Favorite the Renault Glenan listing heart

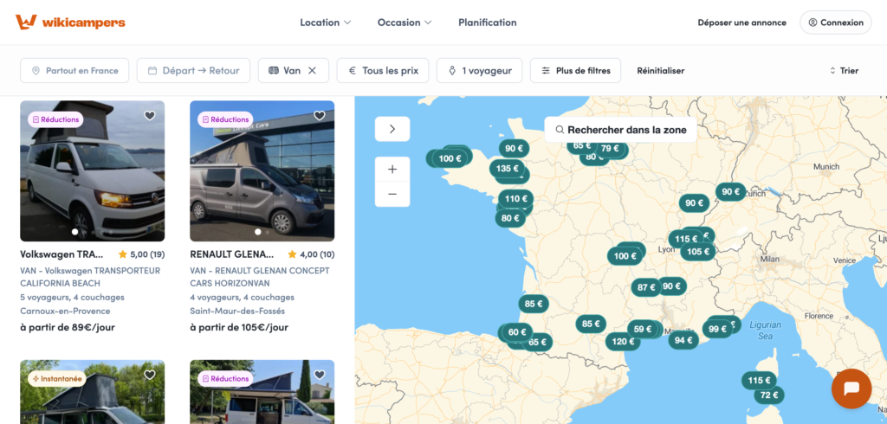[x=320, y=116]
